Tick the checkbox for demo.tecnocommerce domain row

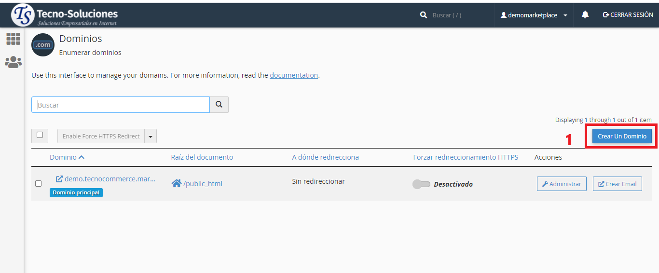(x=39, y=183)
